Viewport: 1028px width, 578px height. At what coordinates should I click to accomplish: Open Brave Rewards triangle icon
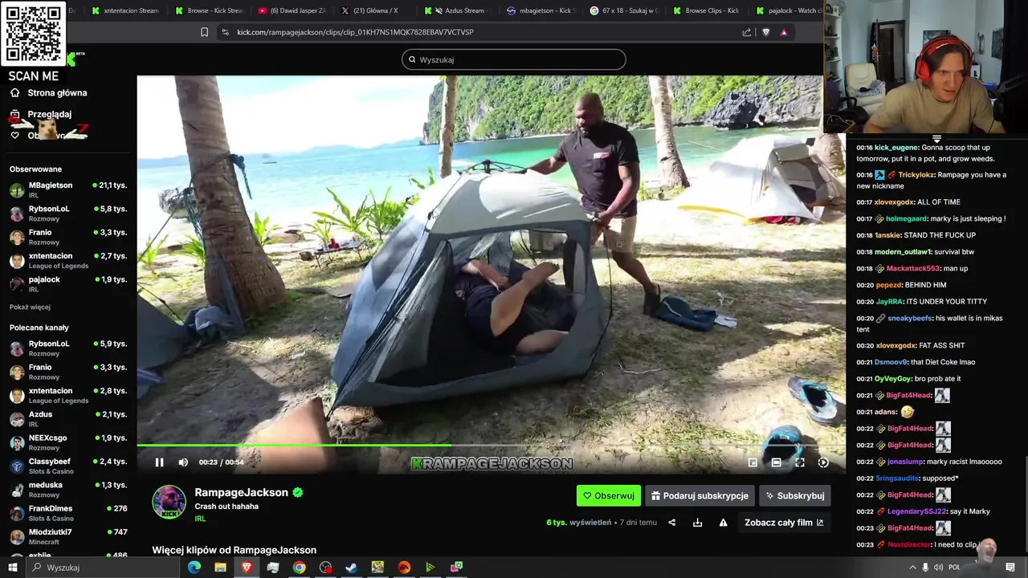tap(784, 32)
